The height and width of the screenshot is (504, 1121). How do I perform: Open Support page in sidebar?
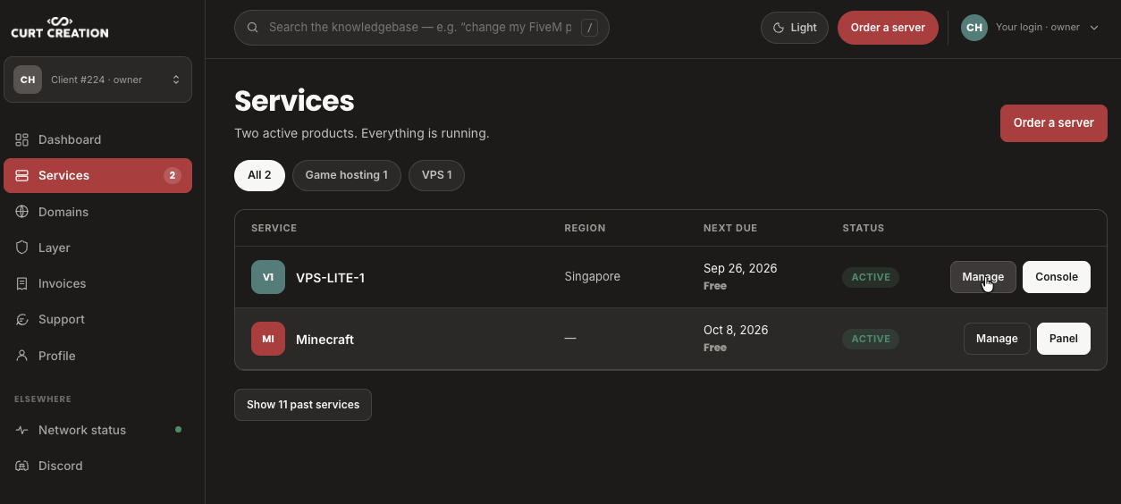97,319
